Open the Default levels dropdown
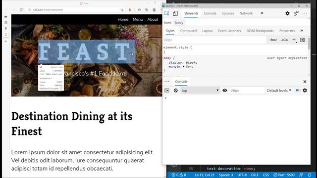The height and width of the screenshot is (178, 317). 279,90
